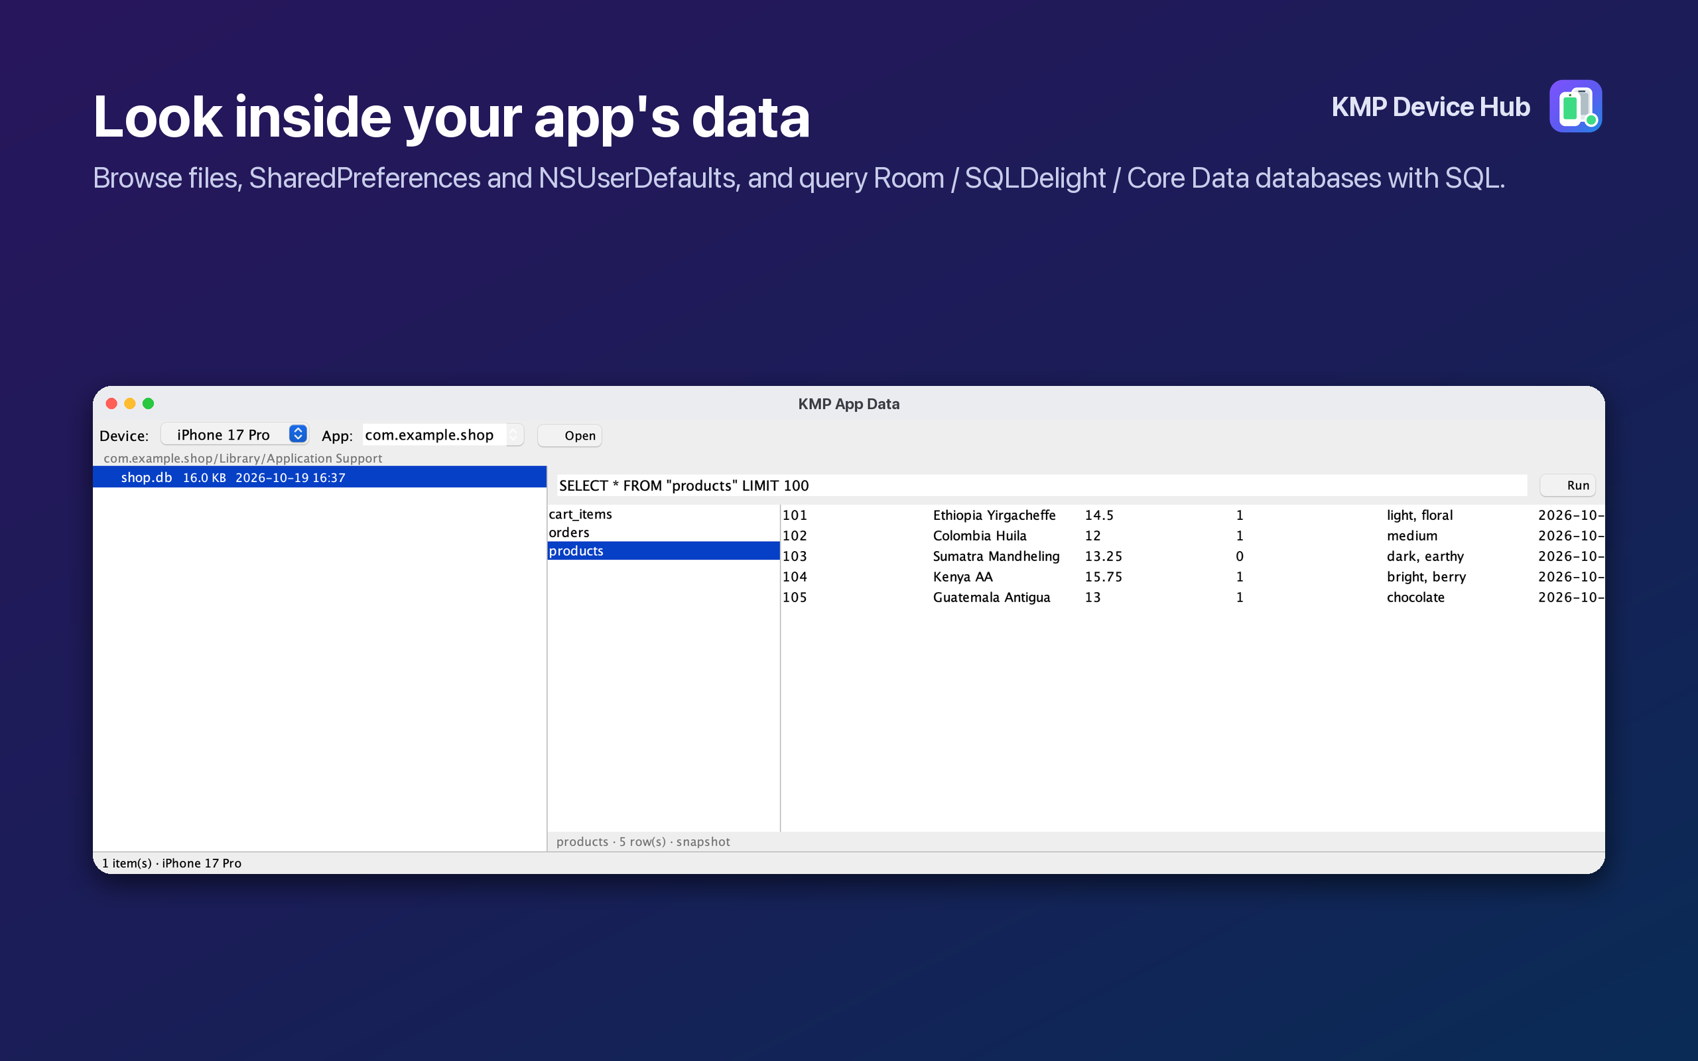Click the path label com.example.shop/Library/Application Support
The width and height of the screenshot is (1698, 1061).
tap(243, 458)
